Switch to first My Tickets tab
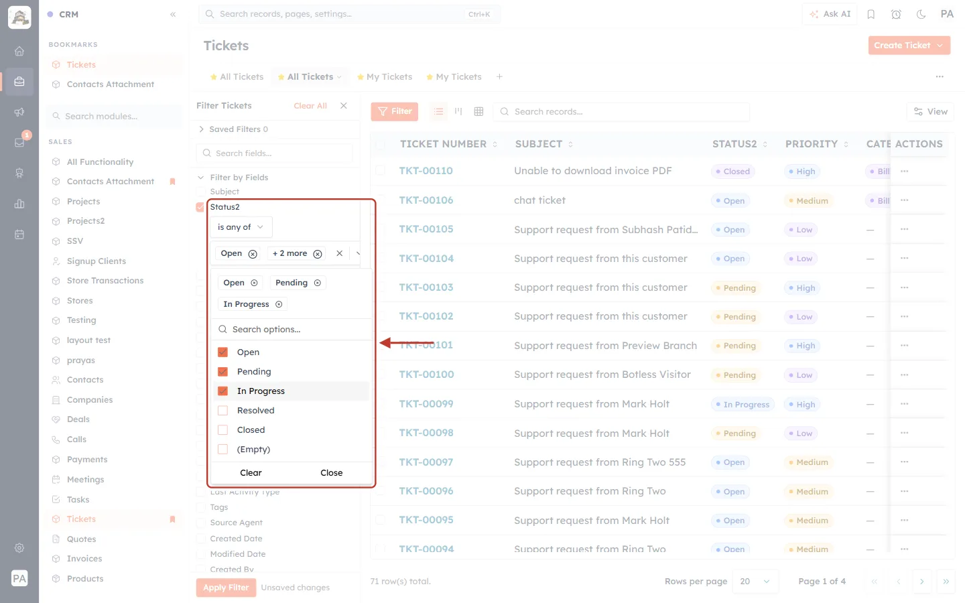Image resolution: width=965 pixels, height=603 pixels. [385, 77]
